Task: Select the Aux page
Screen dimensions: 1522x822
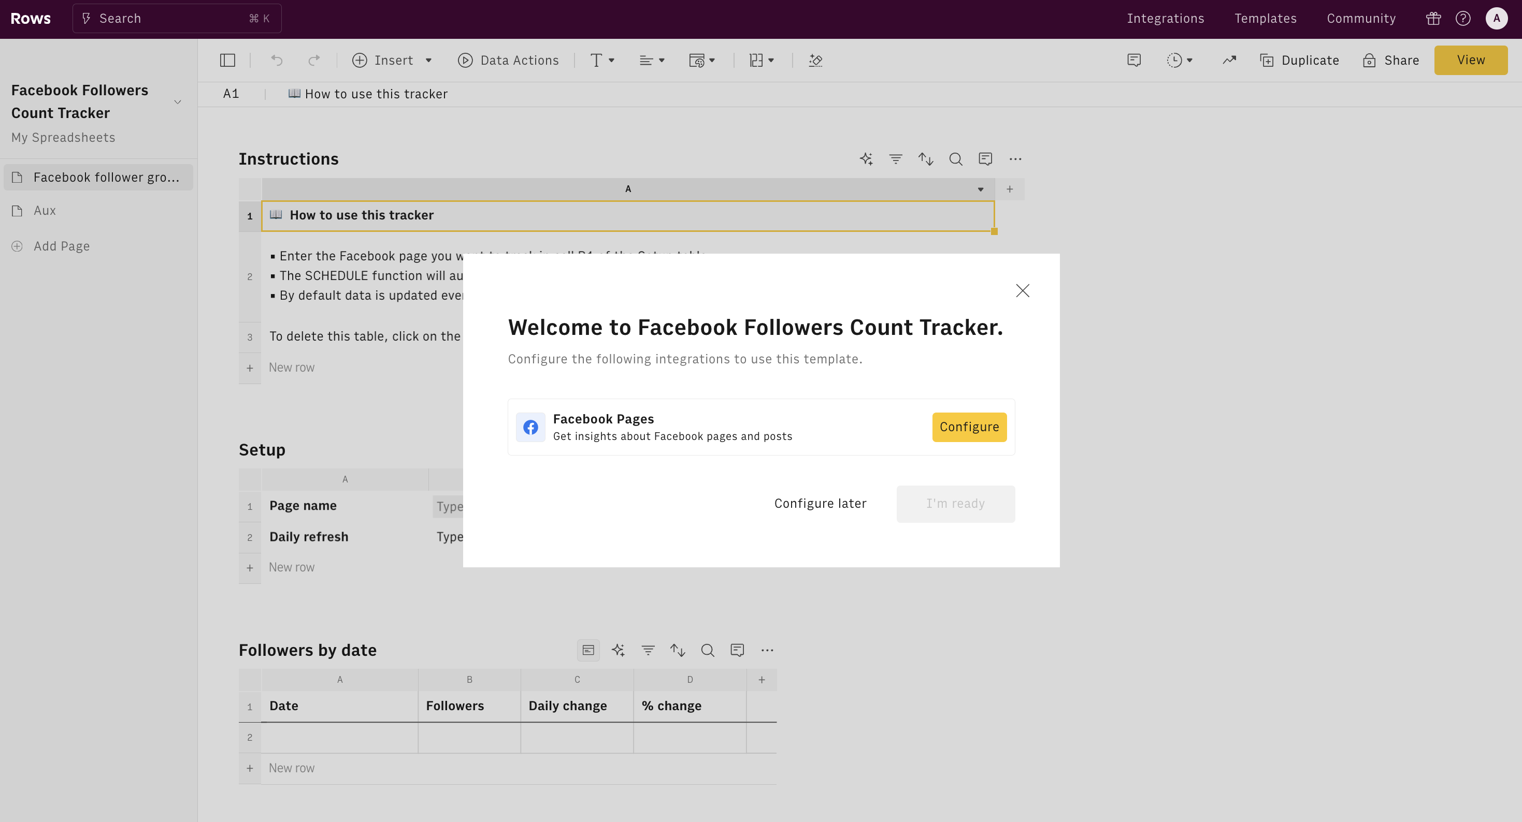Action: coord(98,211)
